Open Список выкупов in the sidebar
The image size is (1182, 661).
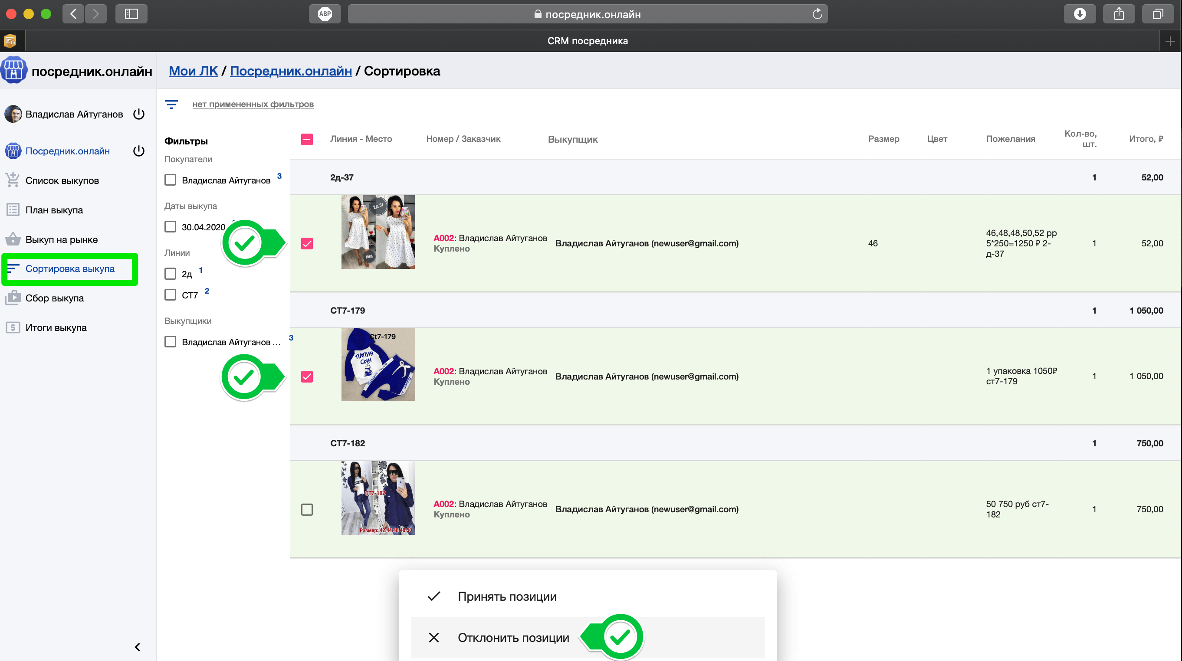[62, 180]
